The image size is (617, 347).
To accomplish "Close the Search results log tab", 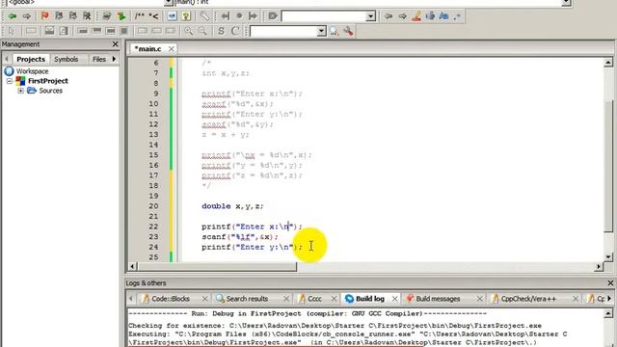I will point(286,299).
